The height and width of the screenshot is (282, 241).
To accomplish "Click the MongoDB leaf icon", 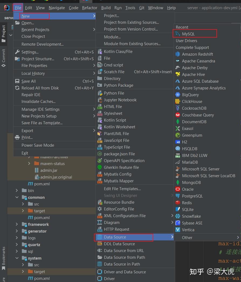I will [x=177, y=183].
